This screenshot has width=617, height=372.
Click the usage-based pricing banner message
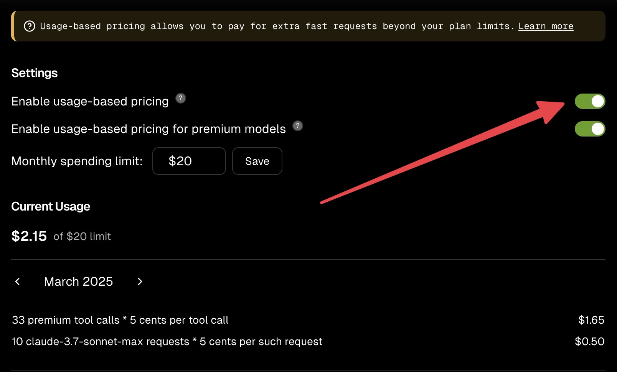(276, 26)
